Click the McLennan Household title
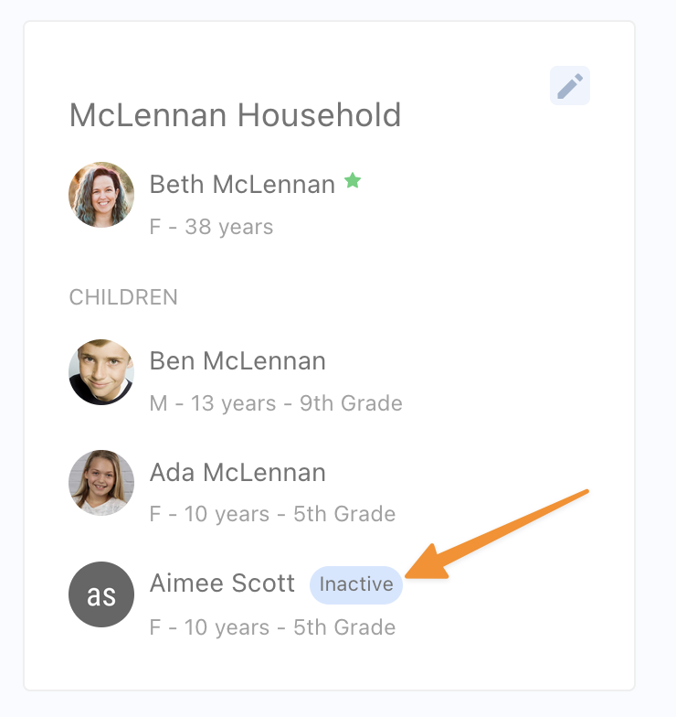Screen dimensions: 676x717 point(235,115)
